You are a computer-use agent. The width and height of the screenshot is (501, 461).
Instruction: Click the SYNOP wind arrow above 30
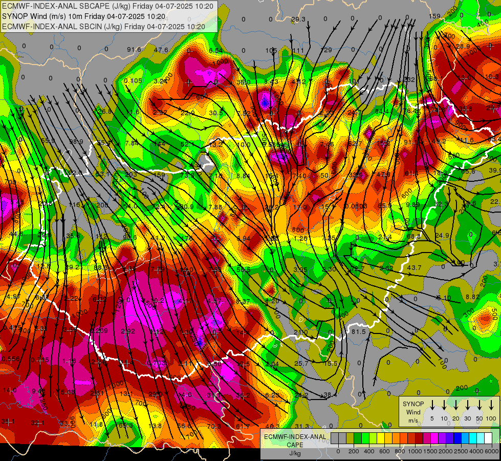pos(467,405)
